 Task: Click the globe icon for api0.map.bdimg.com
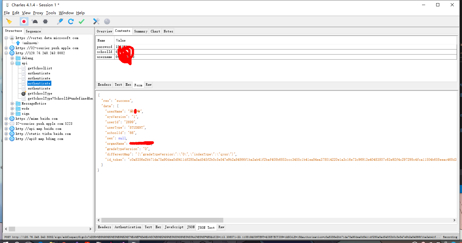pyautogui.click(x=12, y=139)
